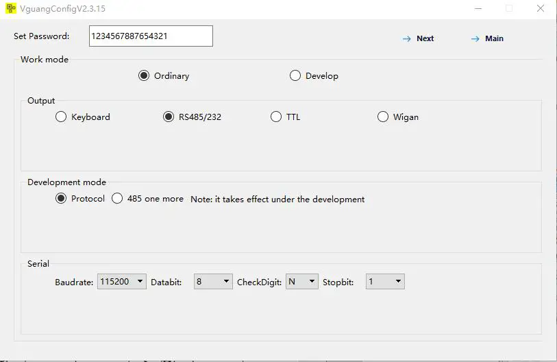557x362 pixels.
Task: Click the 'Work mode' group title
Action: click(x=45, y=60)
